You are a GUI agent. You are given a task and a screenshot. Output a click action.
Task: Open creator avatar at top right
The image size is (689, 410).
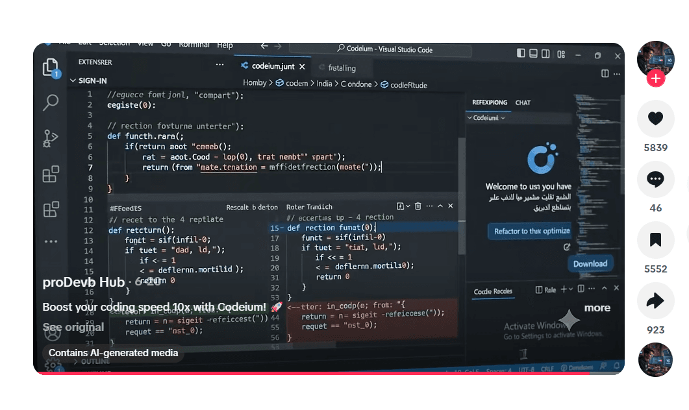[x=656, y=59]
